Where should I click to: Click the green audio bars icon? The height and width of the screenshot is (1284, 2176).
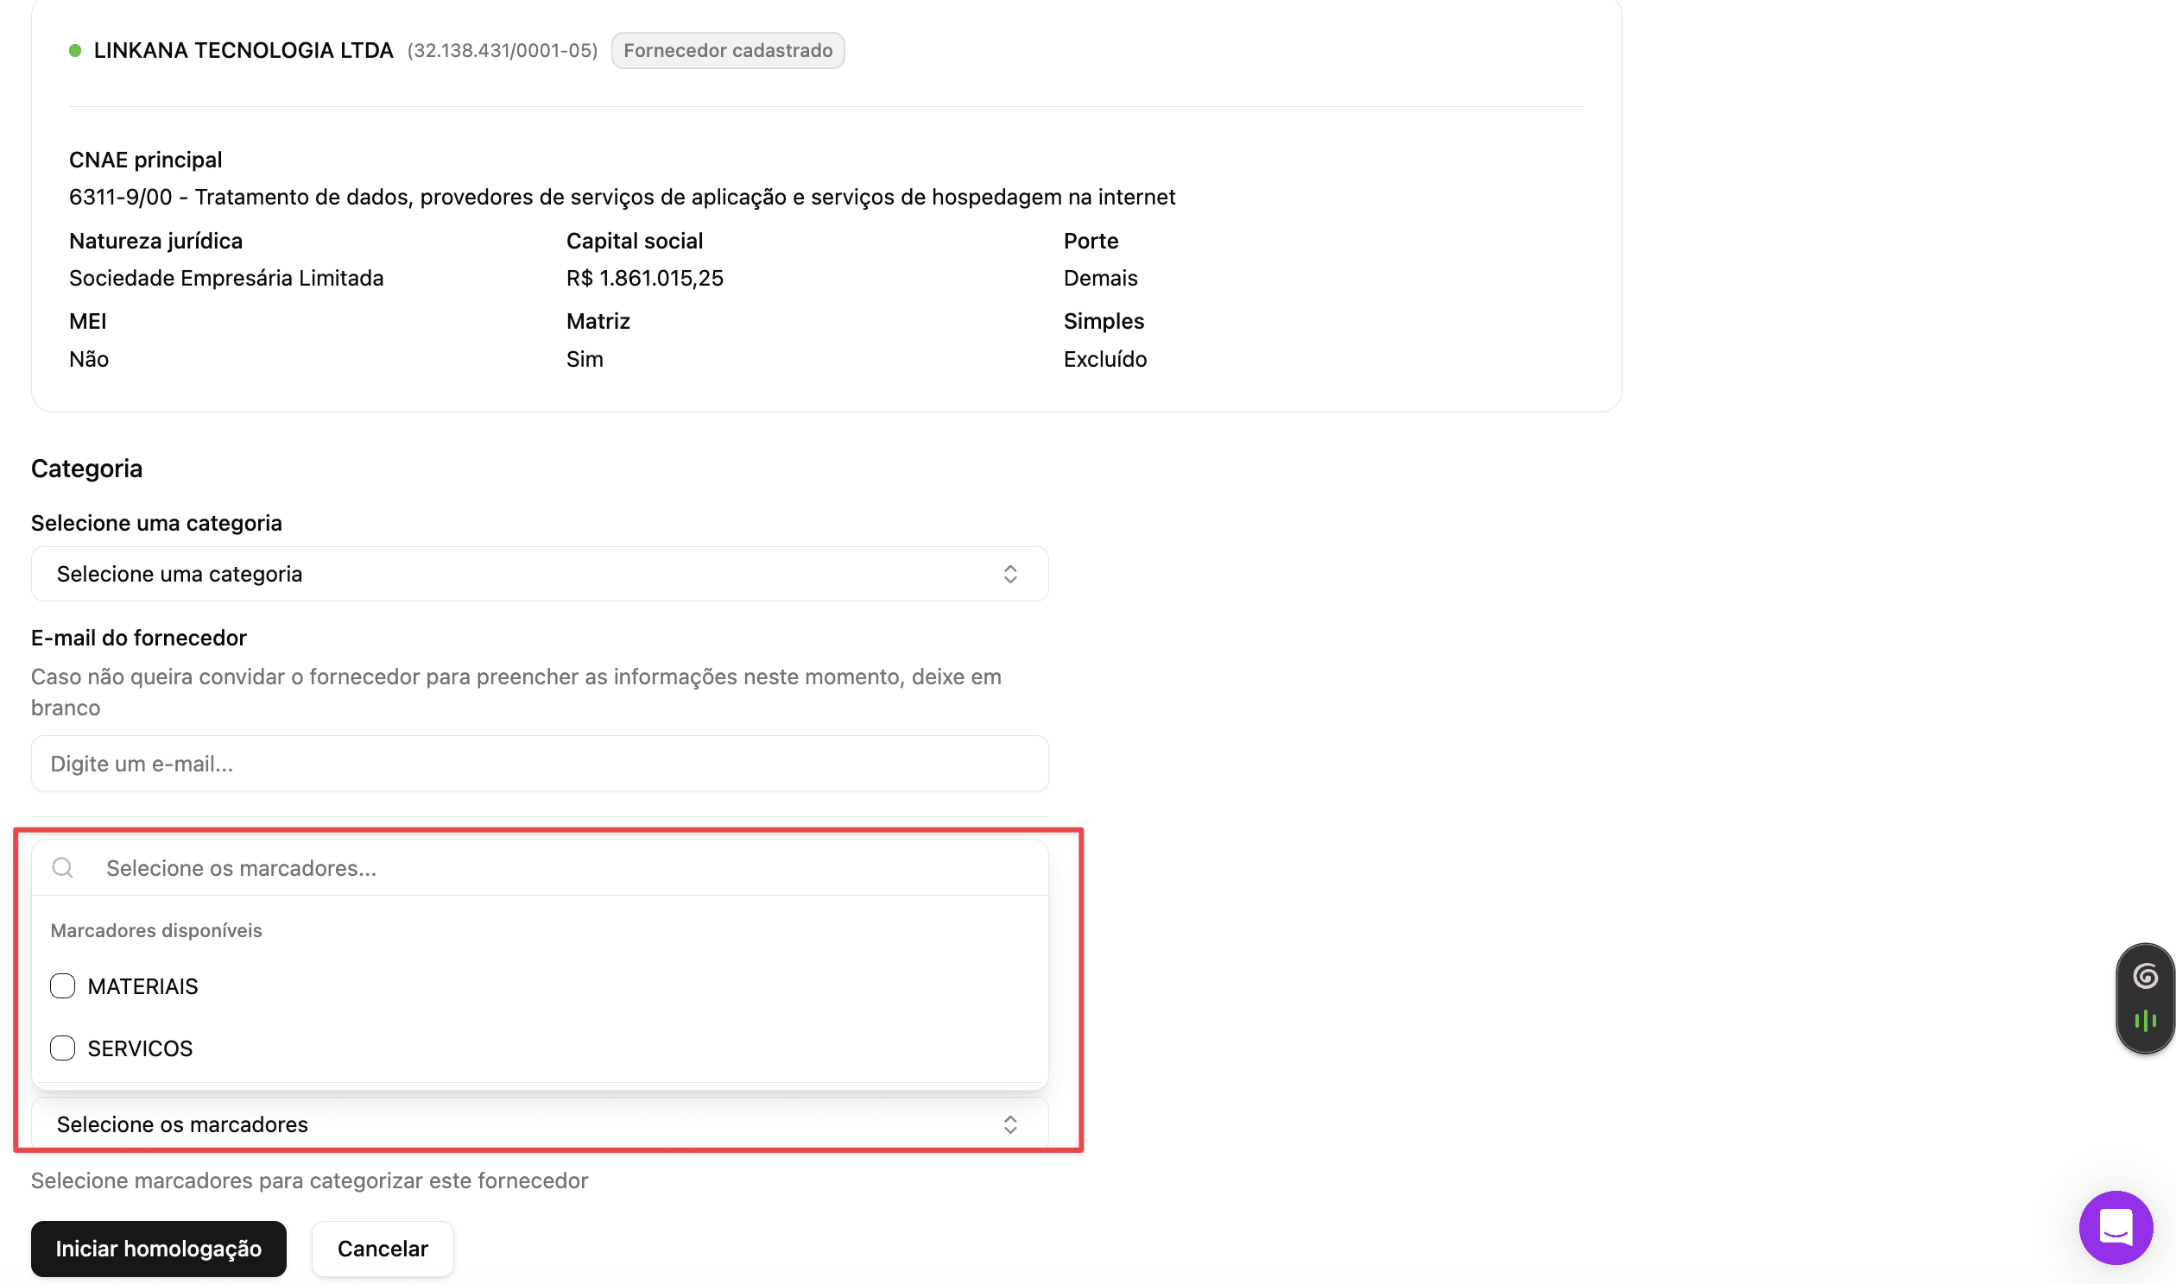point(2145,1021)
